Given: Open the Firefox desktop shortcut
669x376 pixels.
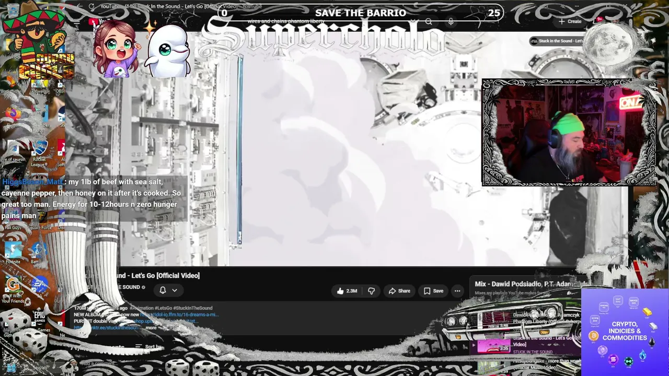Looking at the screenshot, I should tap(13, 115).
